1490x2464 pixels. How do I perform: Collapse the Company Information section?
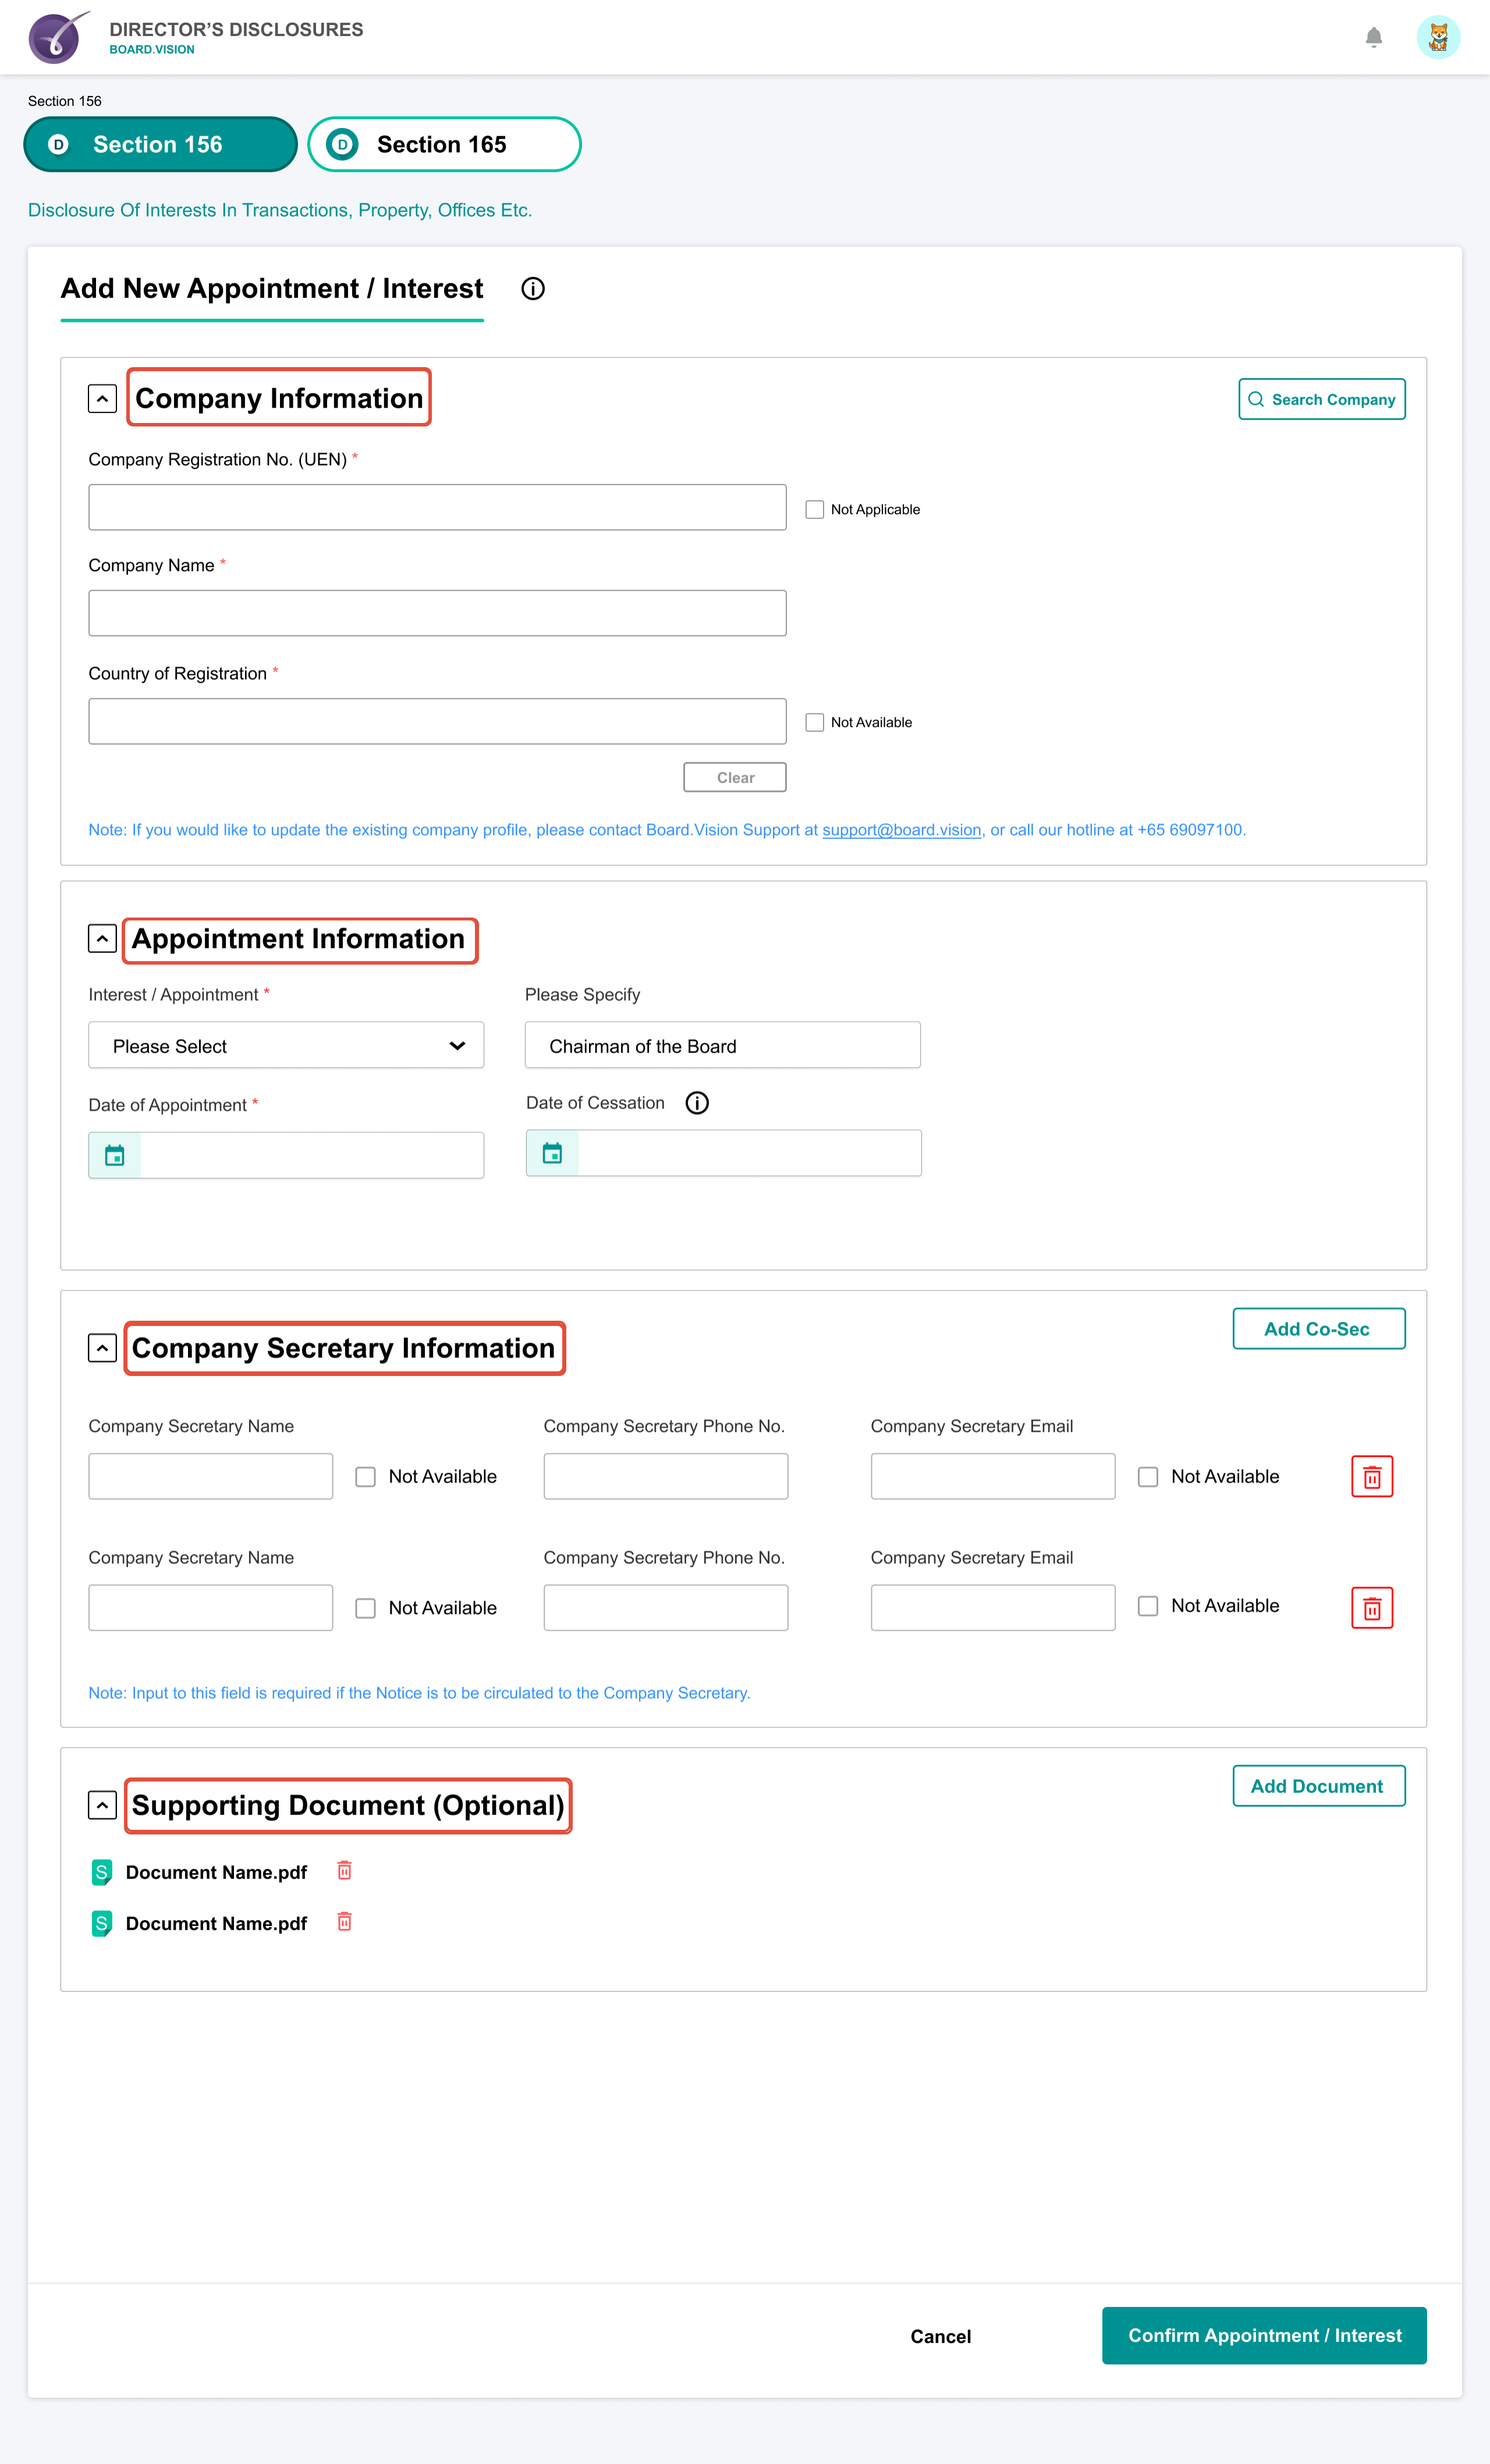click(x=102, y=399)
